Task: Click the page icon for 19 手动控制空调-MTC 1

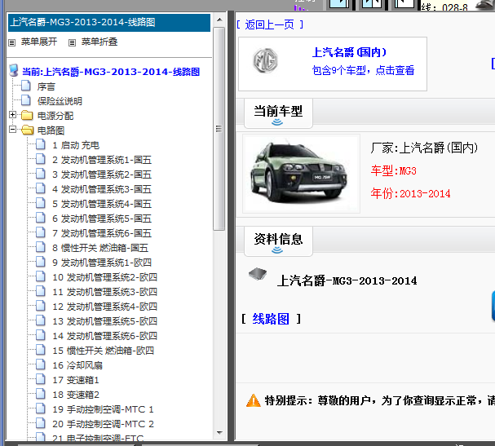Action: tap(41, 408)
